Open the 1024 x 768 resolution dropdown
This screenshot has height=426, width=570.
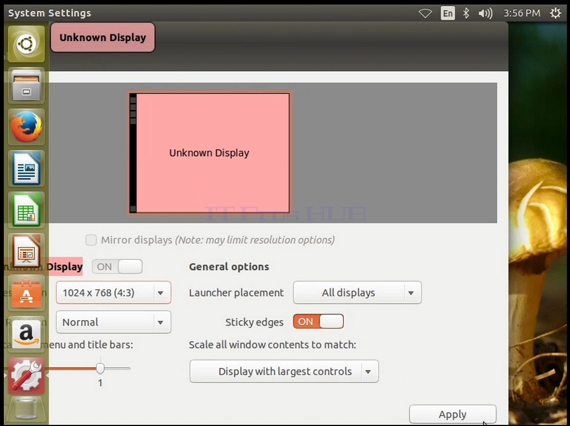(x=114, y=292)
